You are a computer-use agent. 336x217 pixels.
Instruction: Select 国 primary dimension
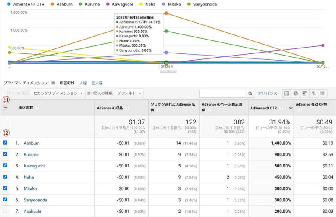point(53,82)
